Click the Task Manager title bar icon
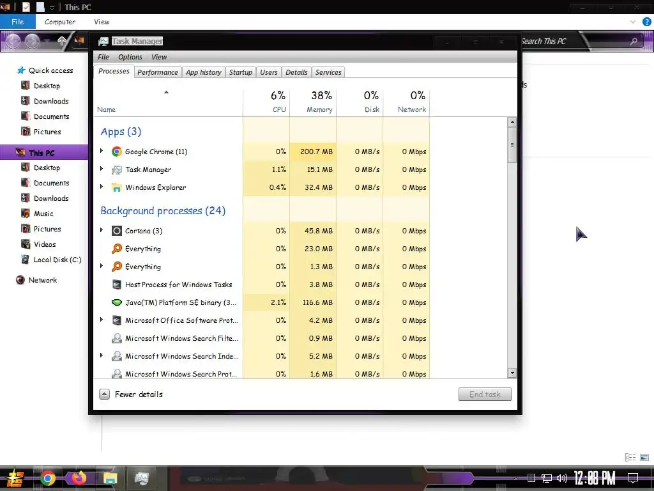This screenshot has height=491, width=654. (x=103, y=42)
